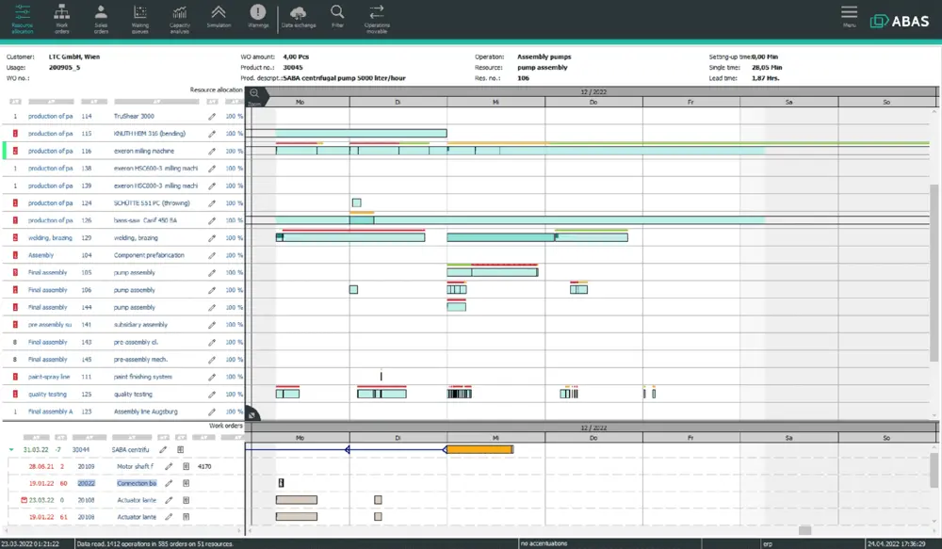Click the 12 / 2022 month header
The image size is (942, 549).
click(x=593, y=92)
